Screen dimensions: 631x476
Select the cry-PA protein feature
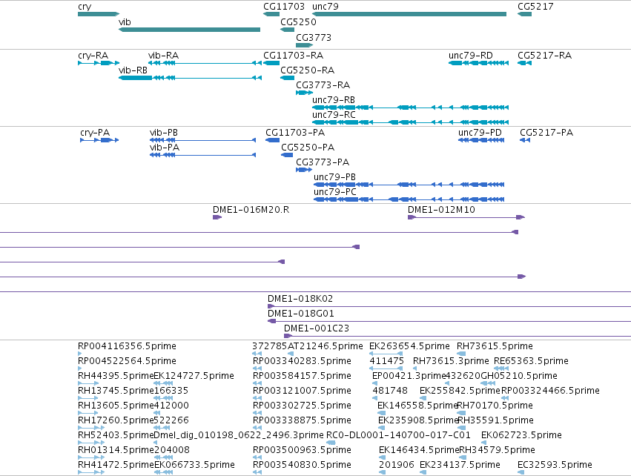pos(99,140)
